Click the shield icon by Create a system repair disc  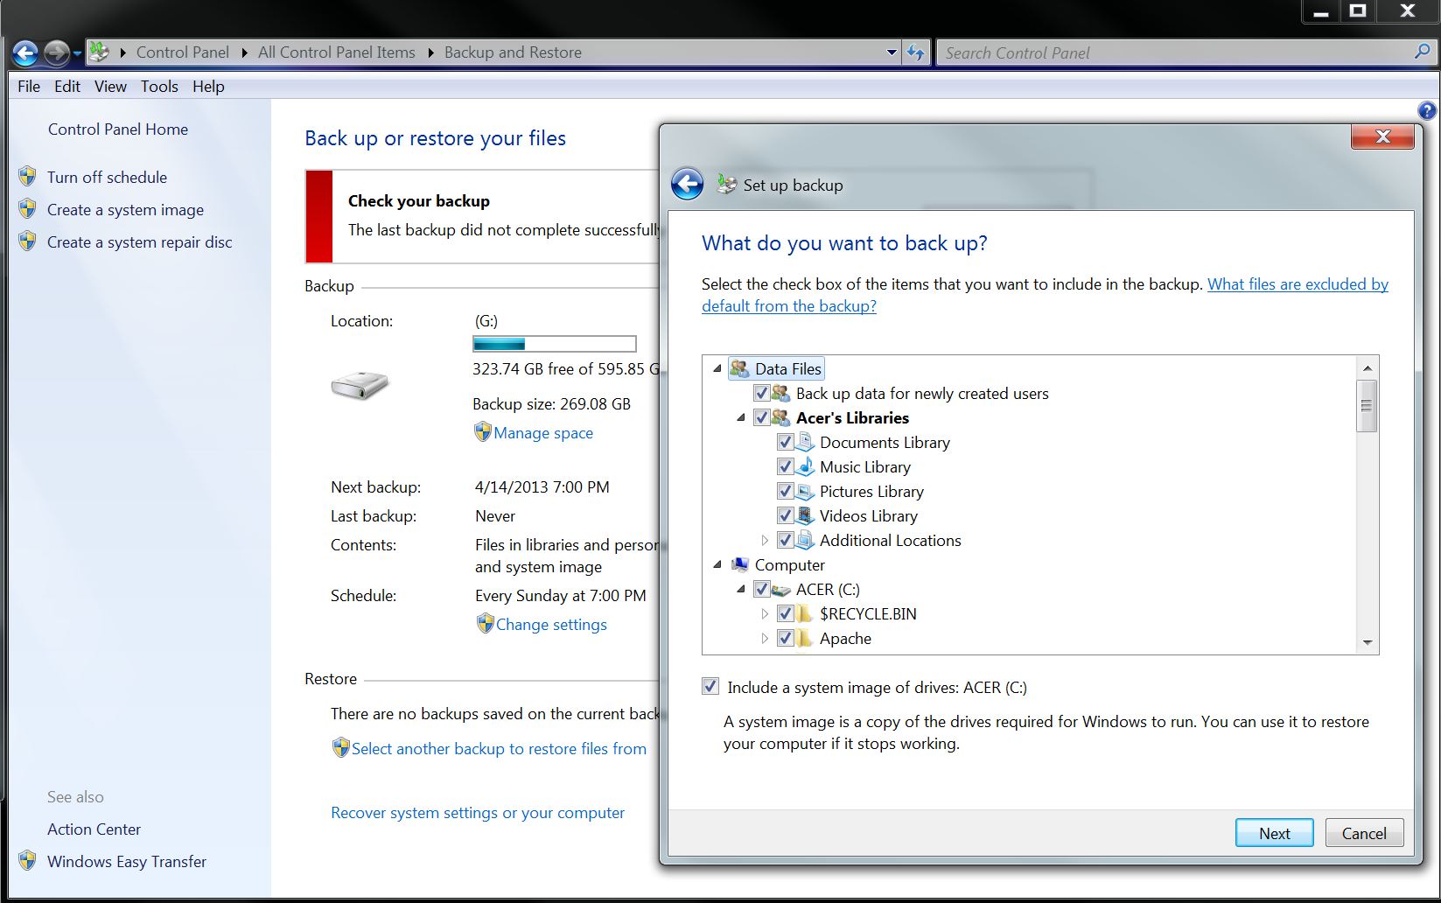tap(28, 241)
